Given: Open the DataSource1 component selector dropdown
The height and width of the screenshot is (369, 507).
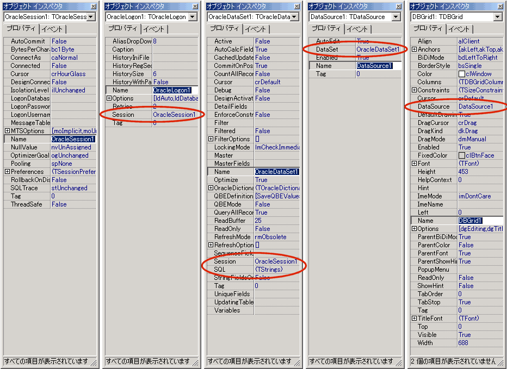Looking at the screenshot, I should click(396, 17).
